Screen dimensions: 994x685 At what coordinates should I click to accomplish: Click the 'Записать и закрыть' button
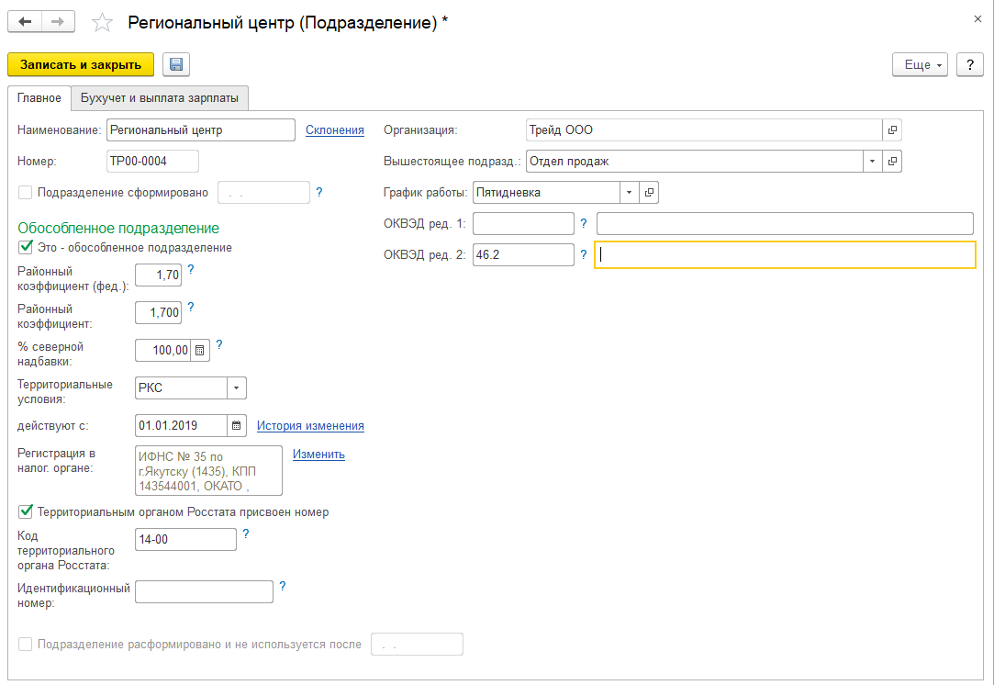click(81, 64)
